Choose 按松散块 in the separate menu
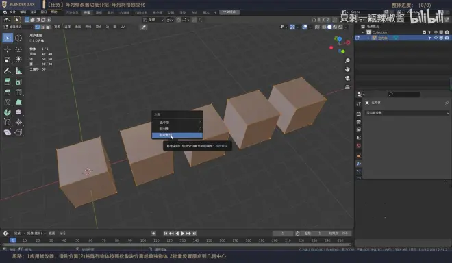The height and width of the screenshot is (263, 452). click(x=177, y=135)
